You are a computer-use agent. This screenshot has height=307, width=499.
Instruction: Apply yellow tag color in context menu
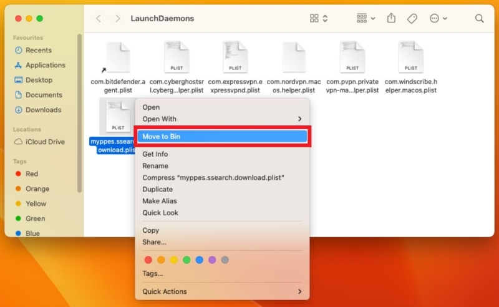[174, 260]
